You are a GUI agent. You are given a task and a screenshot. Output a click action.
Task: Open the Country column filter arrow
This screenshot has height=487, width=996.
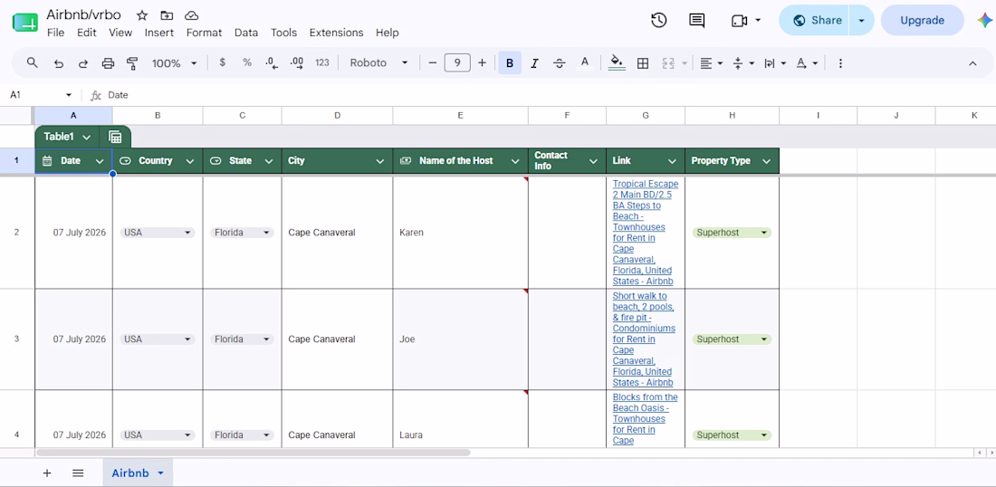click(190, 161)
